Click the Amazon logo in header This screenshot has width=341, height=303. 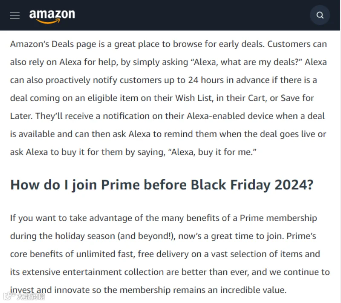[x=52, y=16]
